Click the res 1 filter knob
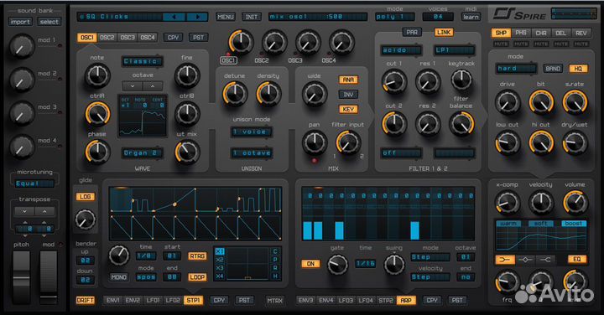The height and width of the screenshot is (315, 604). 428,81
